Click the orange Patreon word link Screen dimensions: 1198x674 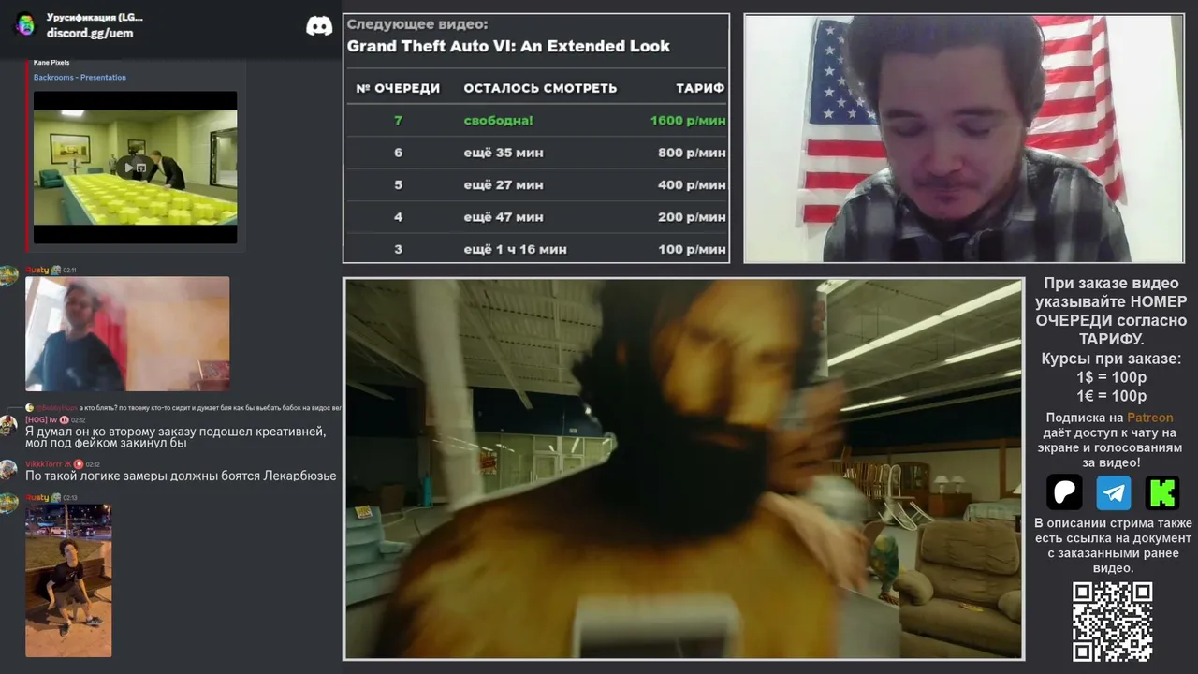click(x=1149, y=418)
